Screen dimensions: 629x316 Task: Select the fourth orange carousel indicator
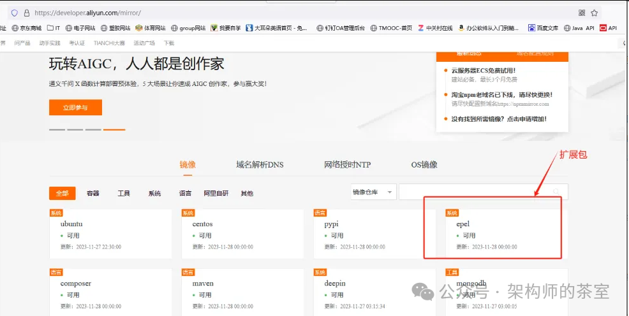point(114,130)
